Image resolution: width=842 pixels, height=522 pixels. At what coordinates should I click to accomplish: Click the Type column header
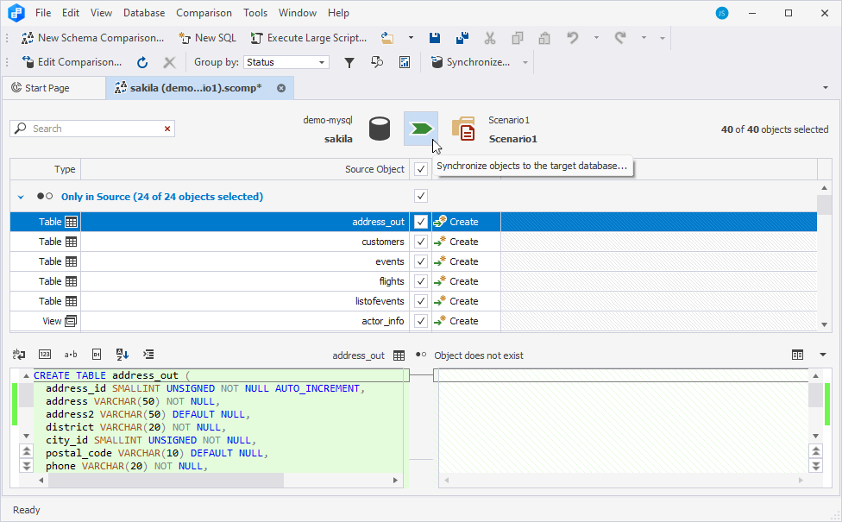coord(45,169)
